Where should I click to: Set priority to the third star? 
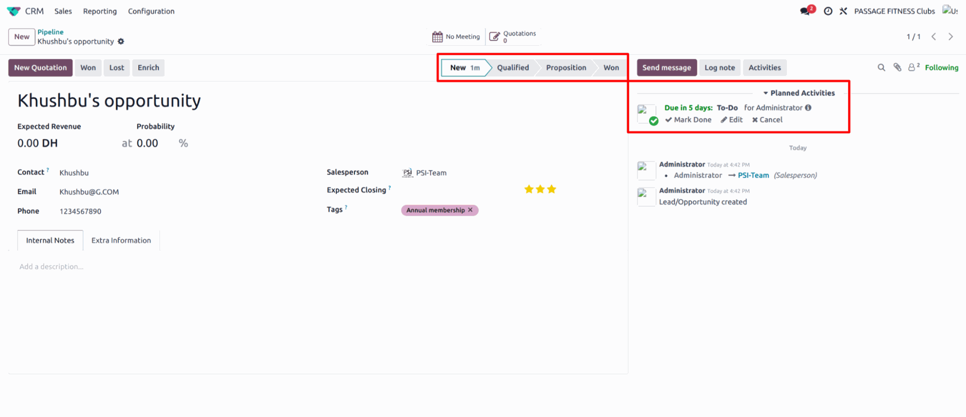click(552, 189)
